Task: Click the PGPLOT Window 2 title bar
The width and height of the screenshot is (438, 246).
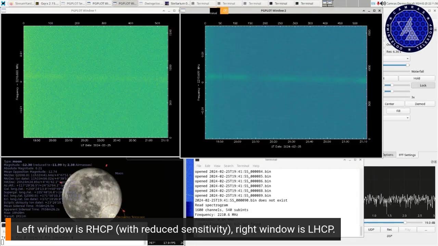Action: pyautogui.click(x=273, y=11)
